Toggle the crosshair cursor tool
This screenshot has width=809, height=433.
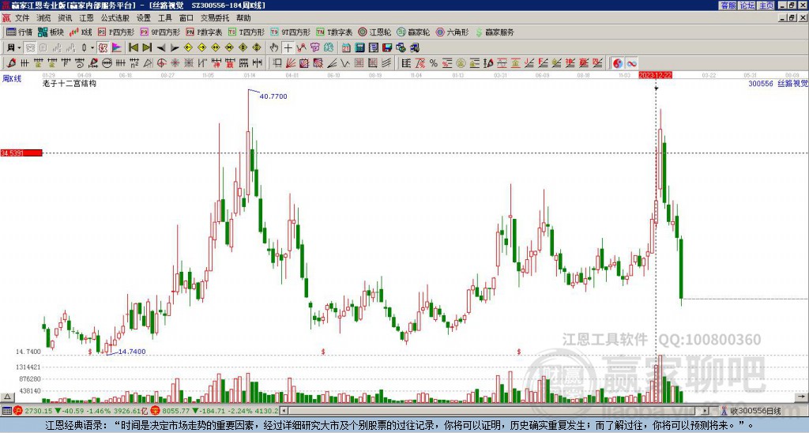pos(288,48)
